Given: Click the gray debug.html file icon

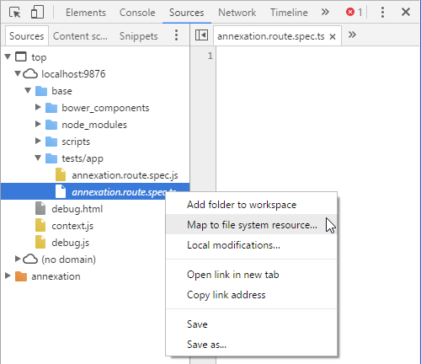Looking at the screenshot, I should 40,208.
